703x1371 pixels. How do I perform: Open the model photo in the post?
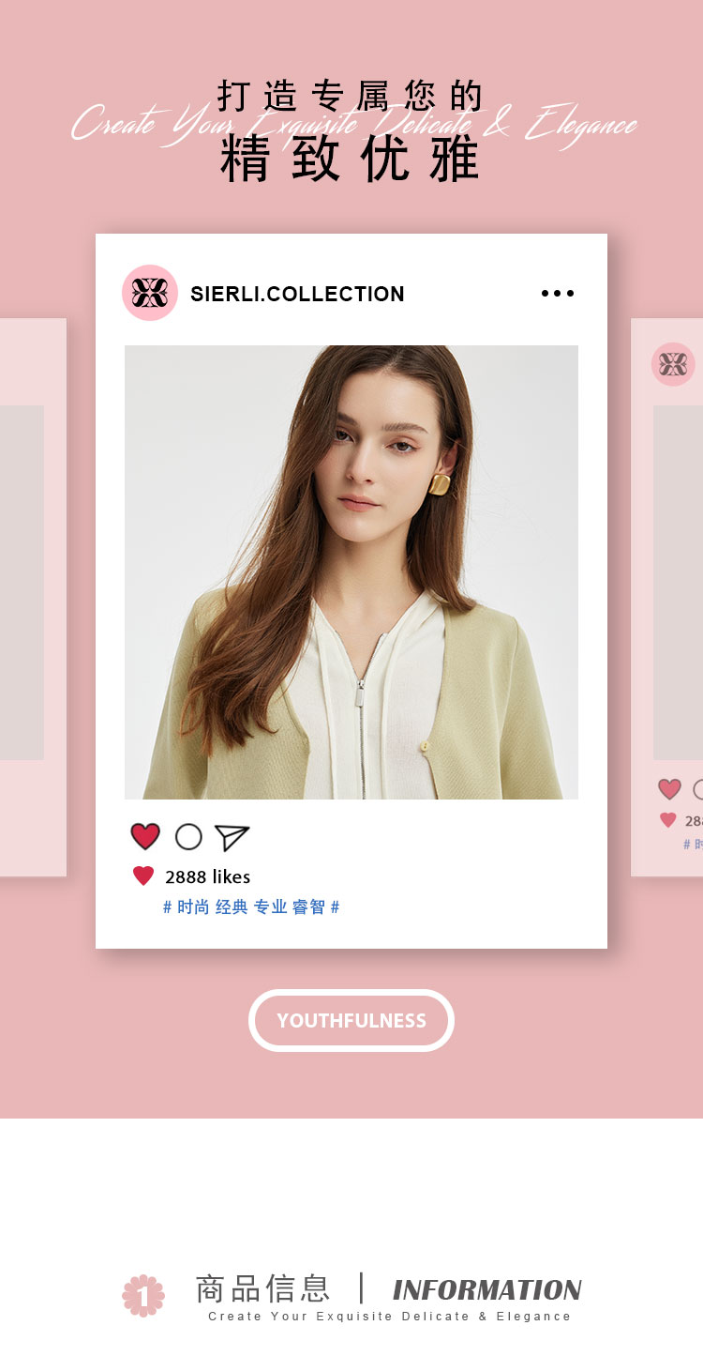(x=351, y=572)
